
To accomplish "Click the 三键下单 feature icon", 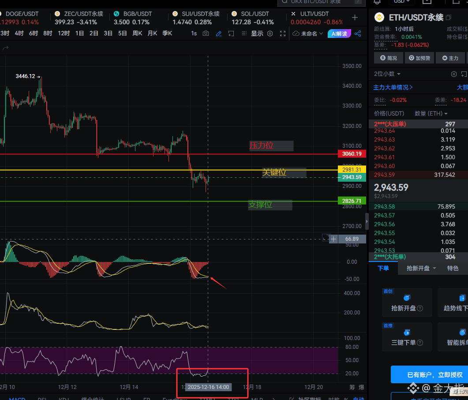I will 407,332.
